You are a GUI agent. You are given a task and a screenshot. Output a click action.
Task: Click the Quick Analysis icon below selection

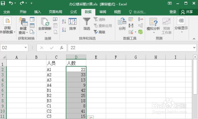pyautogui.click(x=90, y=117)
